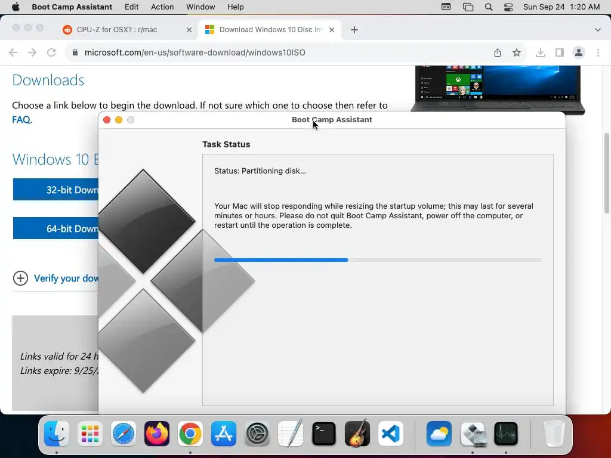This screenshot has width=611, height=458.
Task: Minimize the Boot Camp Assistant window
Action: [x=119, y=120]
